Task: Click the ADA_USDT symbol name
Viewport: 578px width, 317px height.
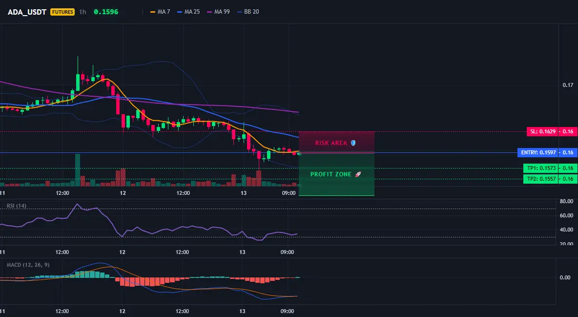Action: [27, 12]
